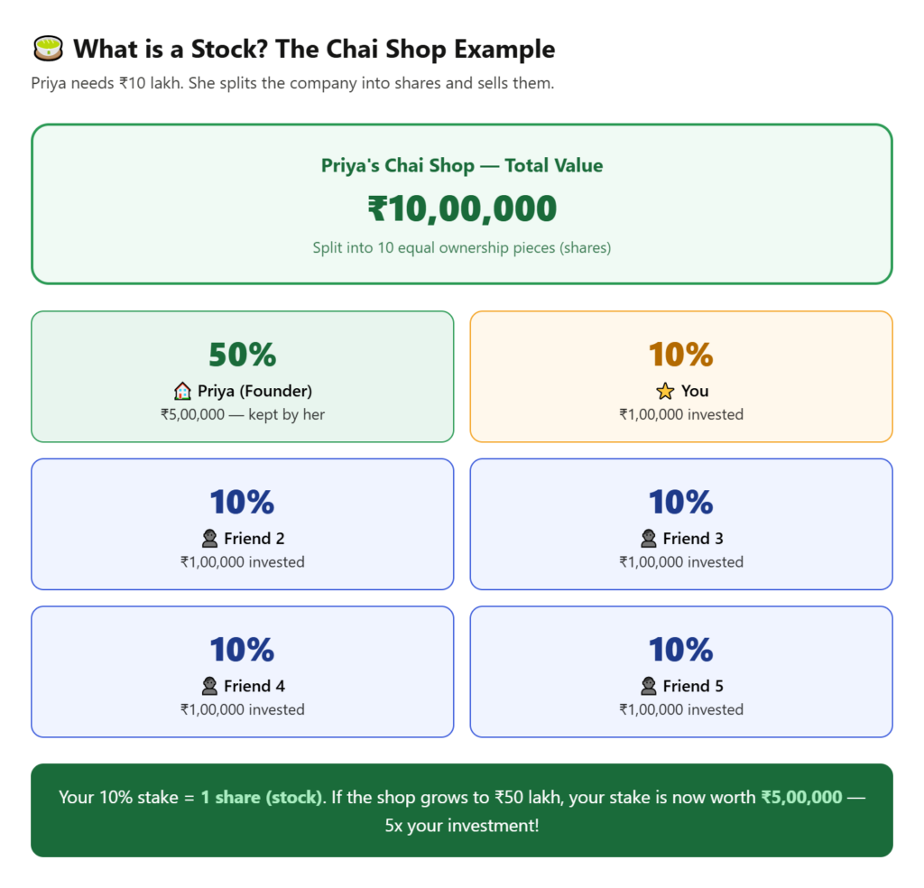Image resolution: width=924 pixels, height=888 pixels.
Task: Click the highlighted ₹5,00,000 in green banner
Action: (801, 797)
